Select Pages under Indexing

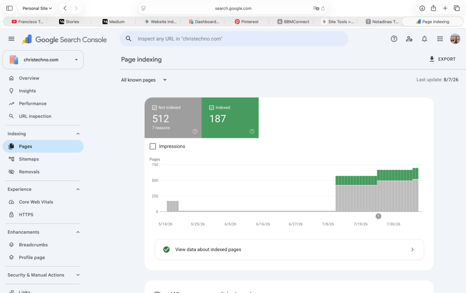[x=43, y=146]
